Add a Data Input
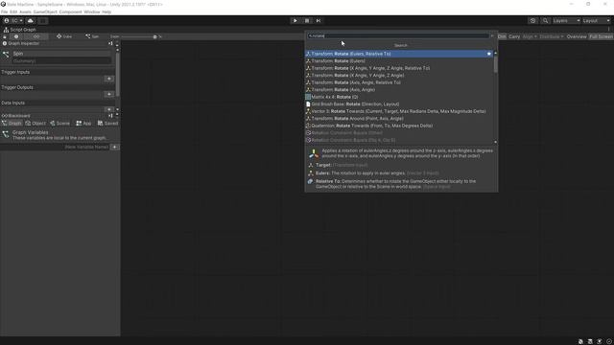This screenshot has width=614, height=345. [109, 109]
